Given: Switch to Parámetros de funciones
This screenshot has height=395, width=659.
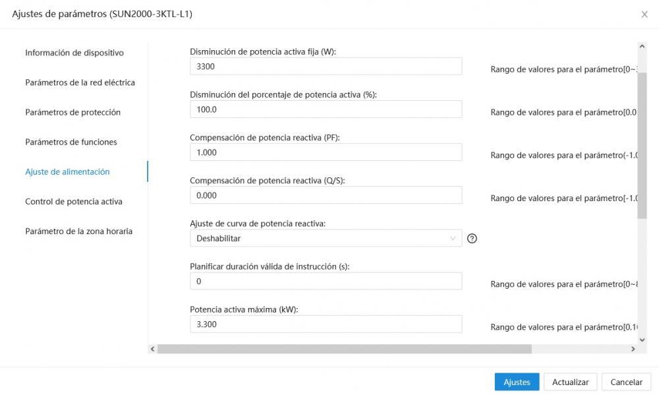Looking at the screenshot, I should tap(71, 142).
